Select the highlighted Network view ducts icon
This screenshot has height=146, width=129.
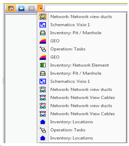tap(43, 17)
